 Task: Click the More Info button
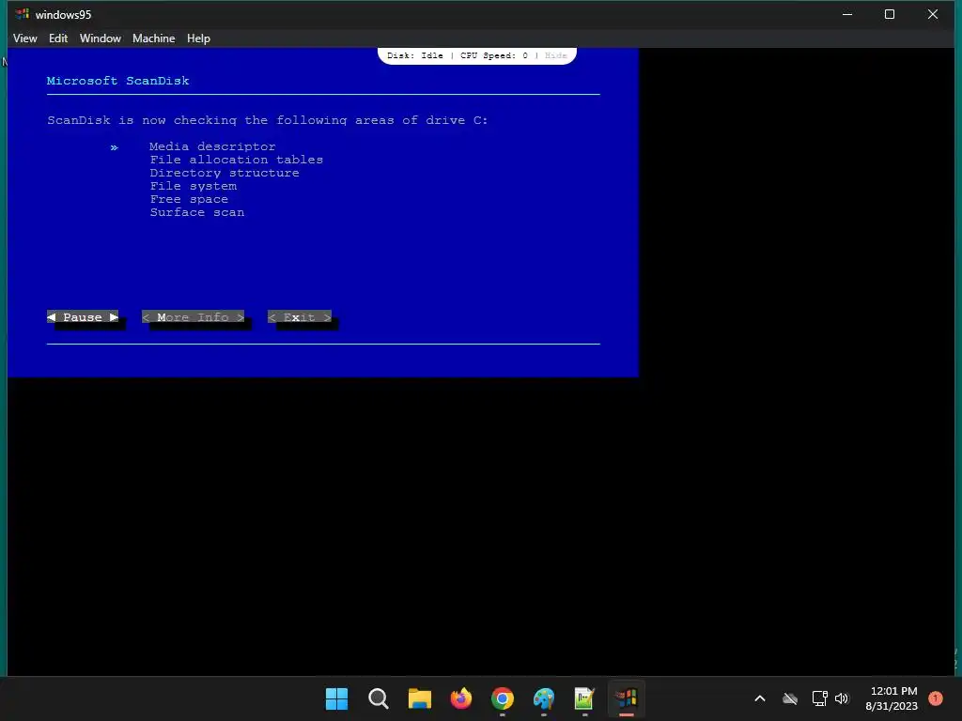[x=194, y=317]
